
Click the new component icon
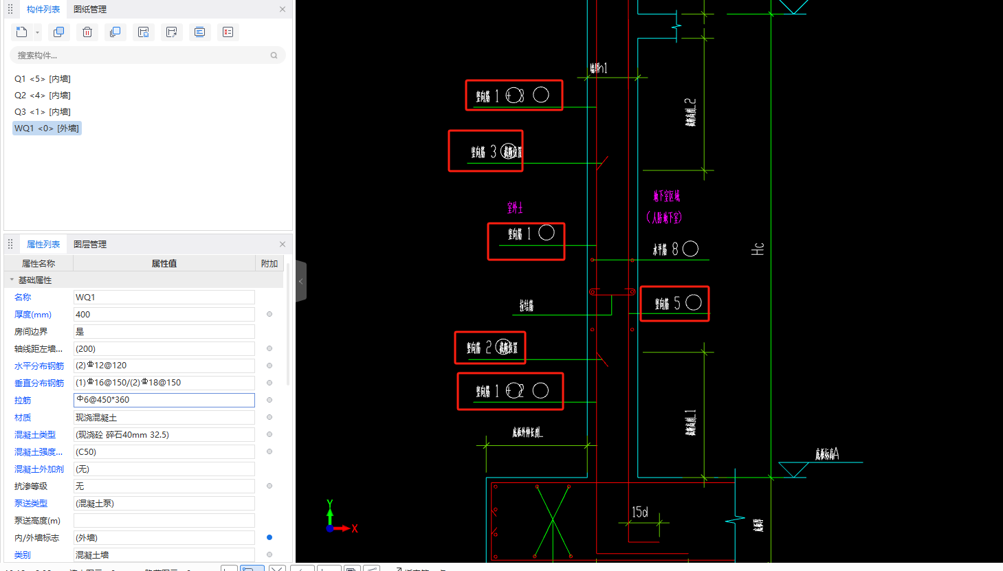click(22, 32)
